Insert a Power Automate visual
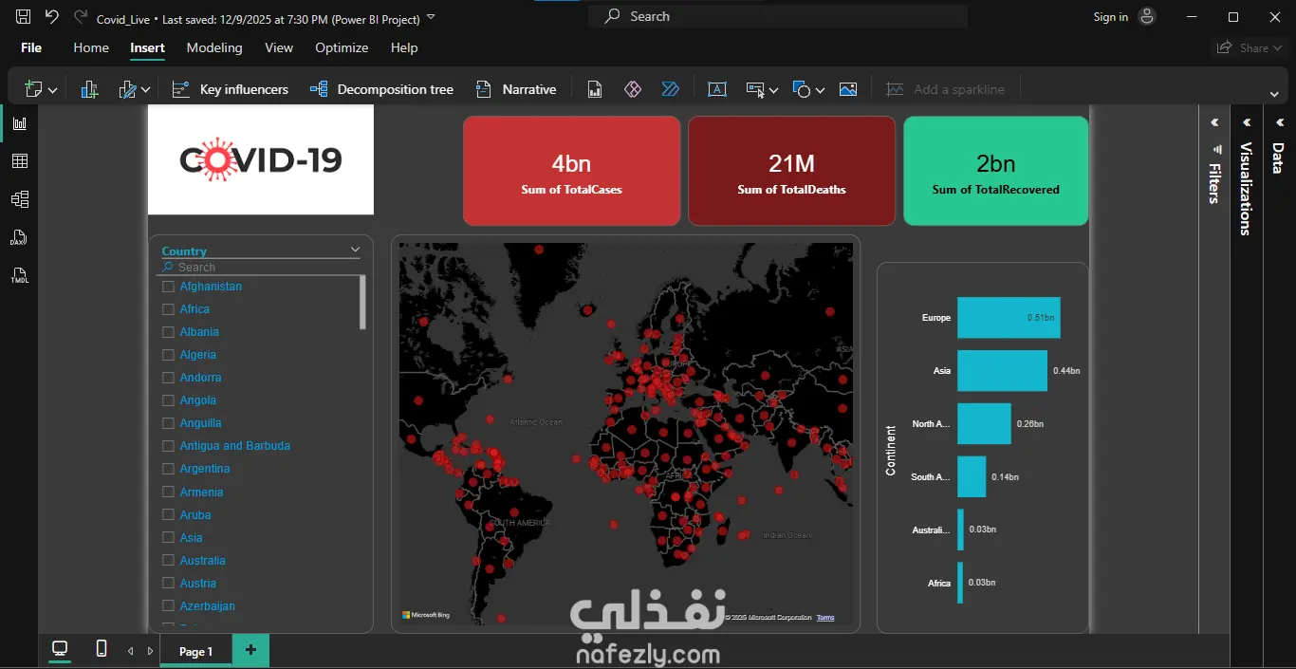Screen dimensions: 1296x669 point(671,89)
